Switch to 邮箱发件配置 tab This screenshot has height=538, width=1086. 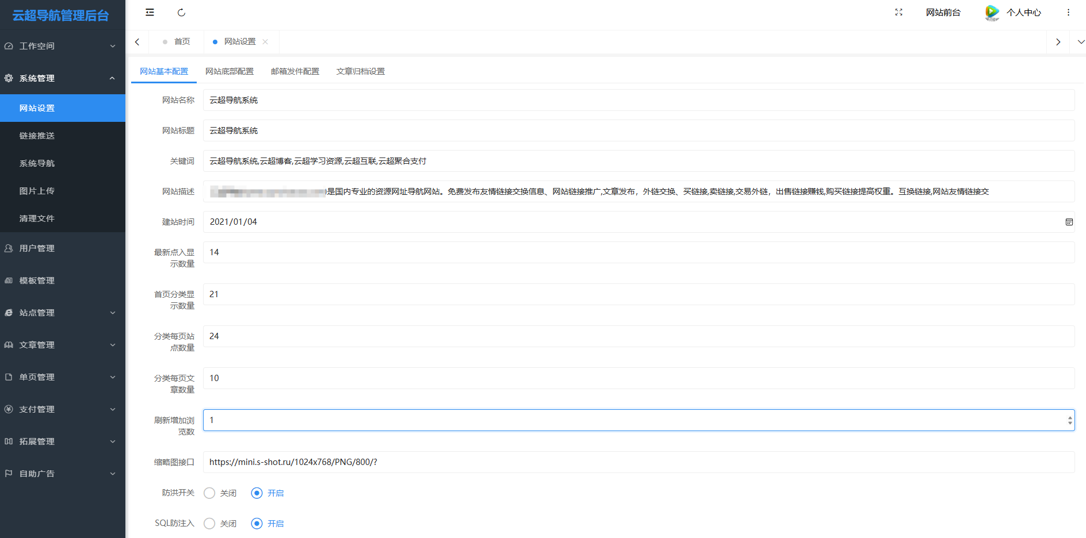coord(295,71)
